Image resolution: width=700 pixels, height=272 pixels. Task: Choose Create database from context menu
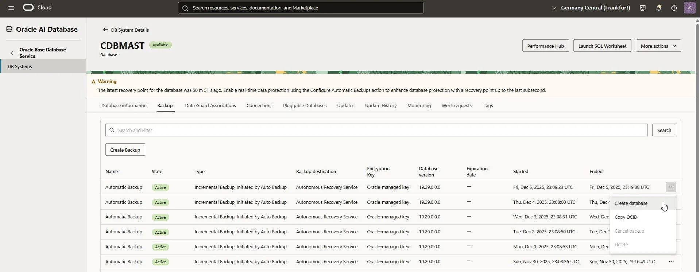pyautogui.click(x=643, y=203)
